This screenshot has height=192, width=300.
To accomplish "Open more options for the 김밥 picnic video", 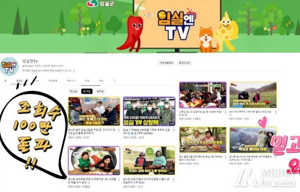I will (174, 180).
